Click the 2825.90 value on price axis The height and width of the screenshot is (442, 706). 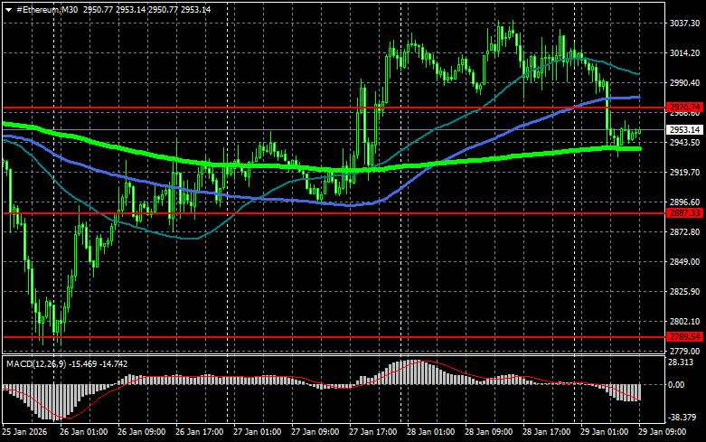tap(684, 292)
